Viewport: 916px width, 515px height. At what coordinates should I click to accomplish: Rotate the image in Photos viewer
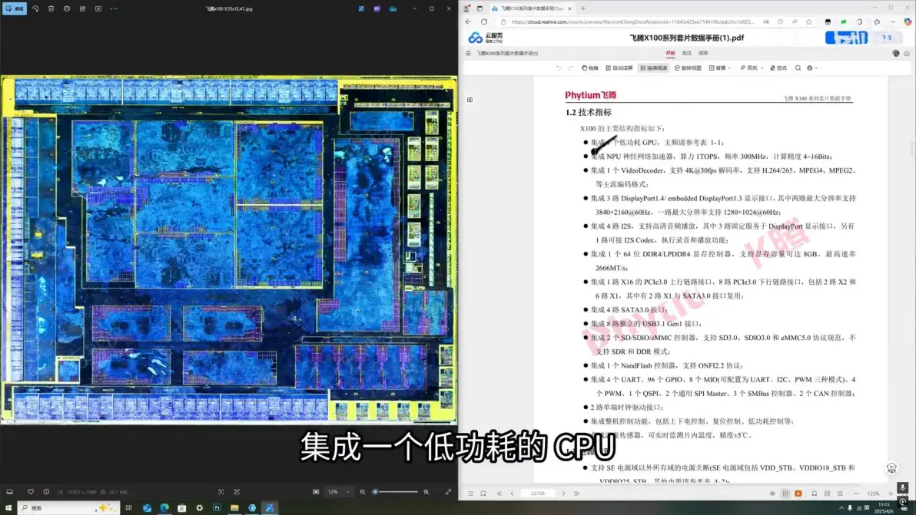point(35,8)
